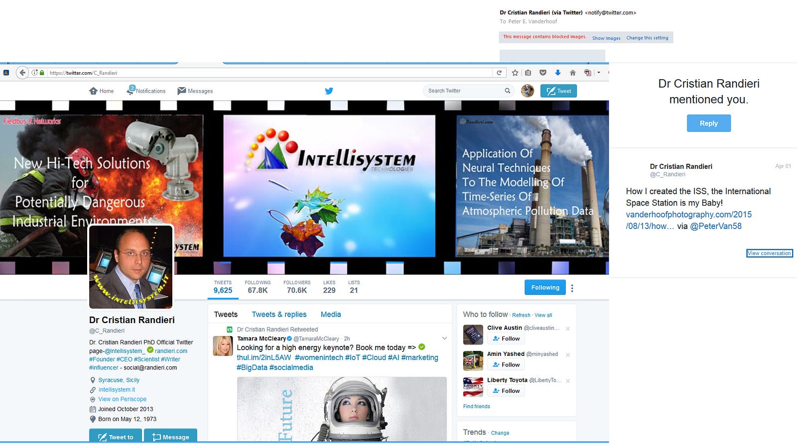Open the intellisystem.it website link
This screenshot has height=448, width=797.
pyautogui.click(x=117, y=390)
